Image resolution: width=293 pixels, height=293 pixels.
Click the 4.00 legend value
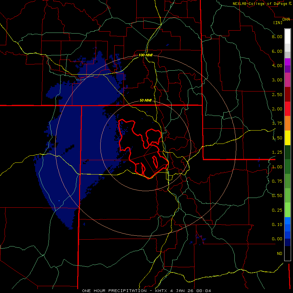click(277, 65)
